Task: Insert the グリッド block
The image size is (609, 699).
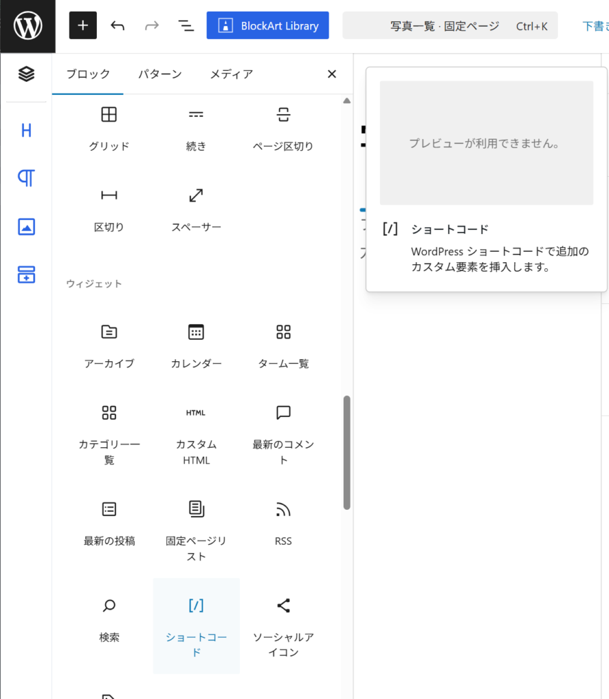Action: tap(109, 129)
